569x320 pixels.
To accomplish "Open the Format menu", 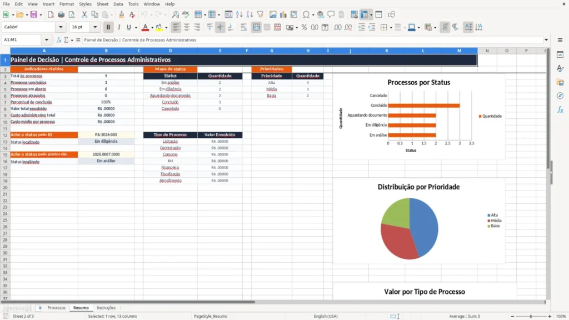I will 67,4.
